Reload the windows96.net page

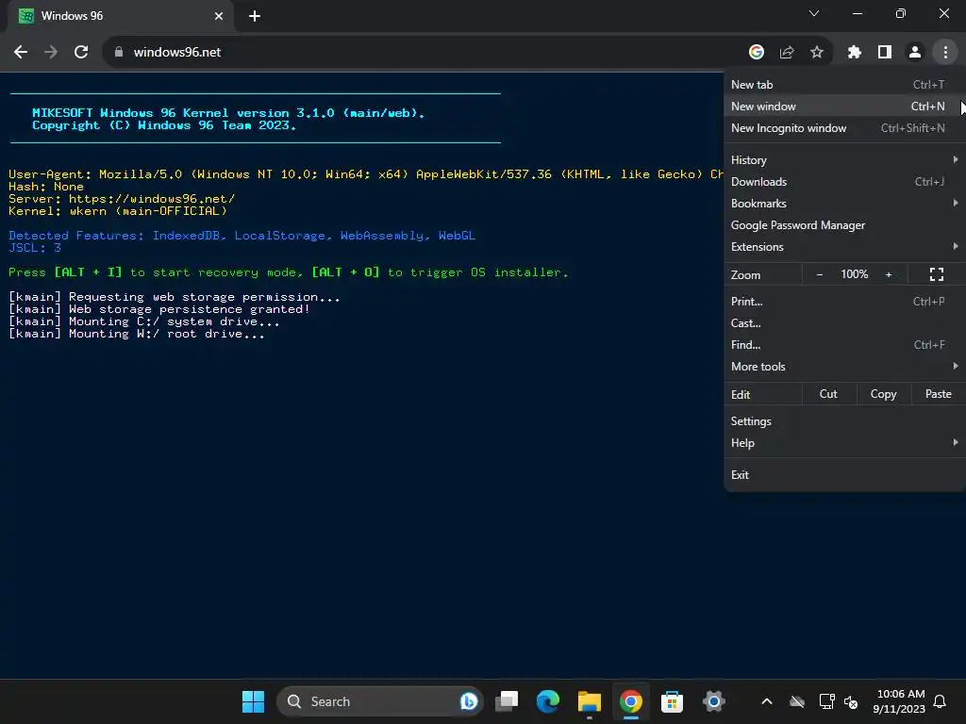click(81, 53)
